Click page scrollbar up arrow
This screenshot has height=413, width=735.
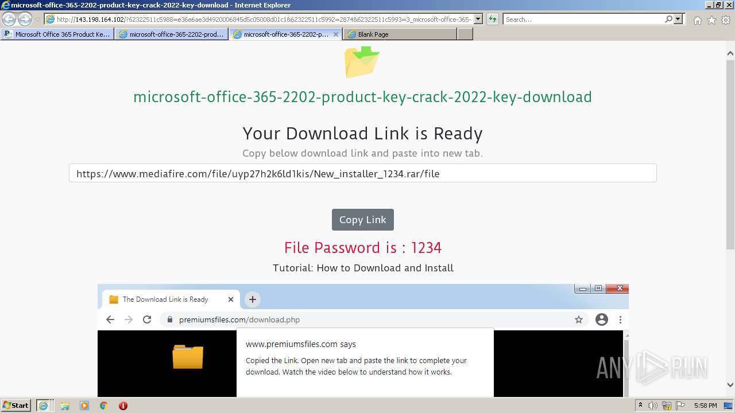[x=730, y=53]
